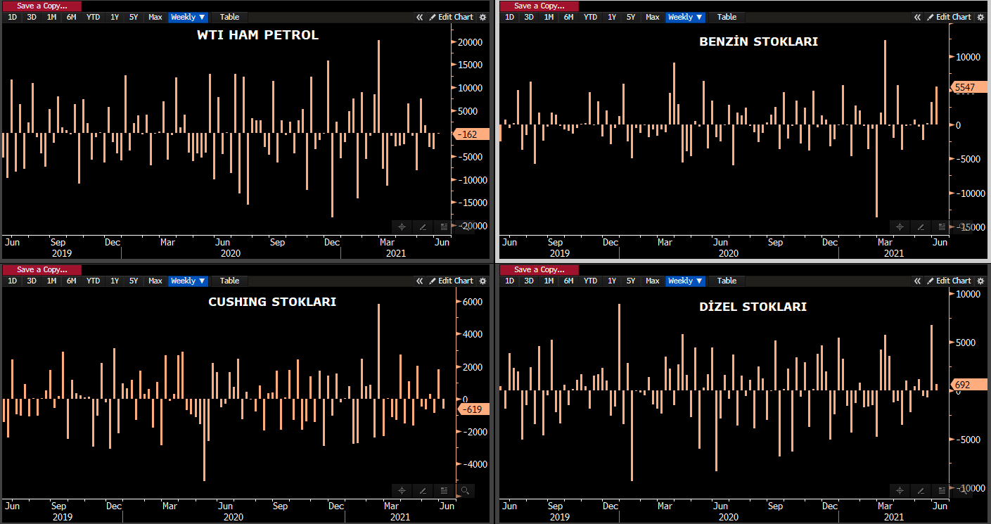Open legend list icon in WTI Ham Petrol chart
Viewport: 991px width, 524px height.
click(444, 226)
